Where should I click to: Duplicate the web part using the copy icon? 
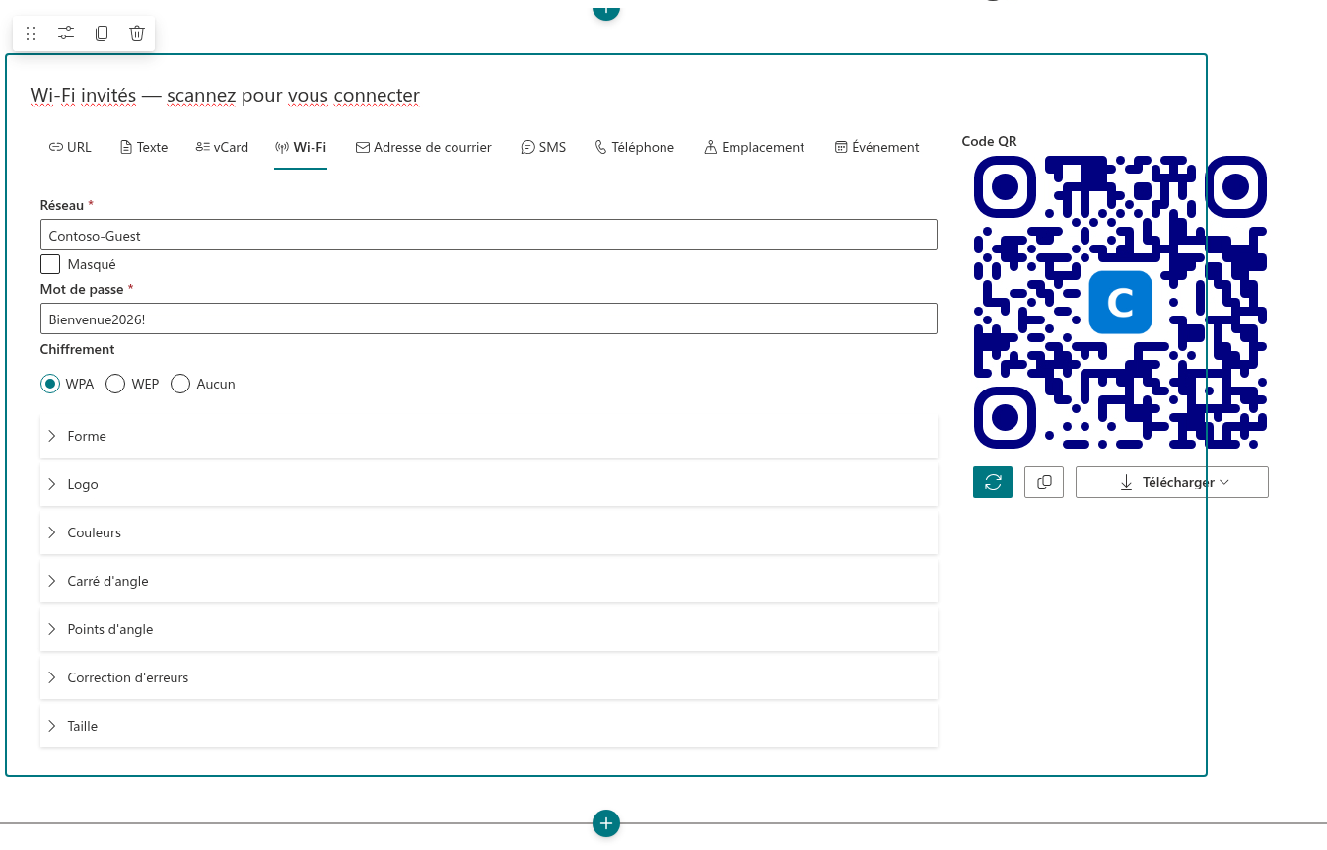coord(102,34)
